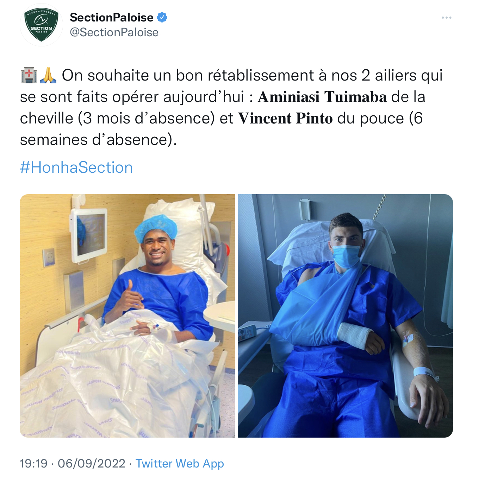Viewport: 485px width, 477px height.
Task: Click the 19:19 tweet time
Action: (33, 463)
